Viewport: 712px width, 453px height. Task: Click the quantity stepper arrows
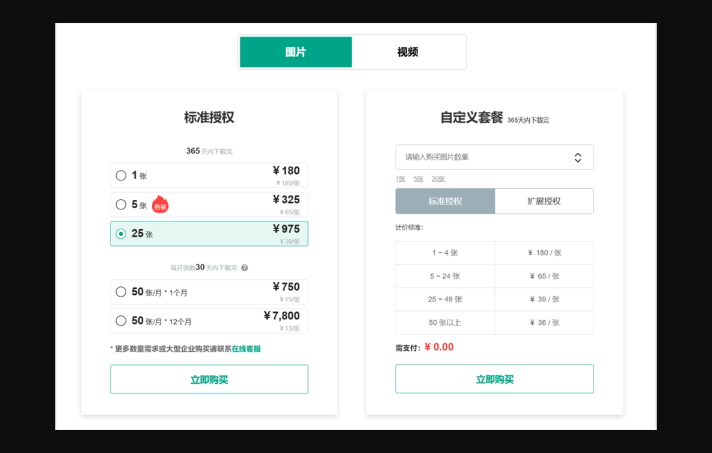(x=577, y=157)
